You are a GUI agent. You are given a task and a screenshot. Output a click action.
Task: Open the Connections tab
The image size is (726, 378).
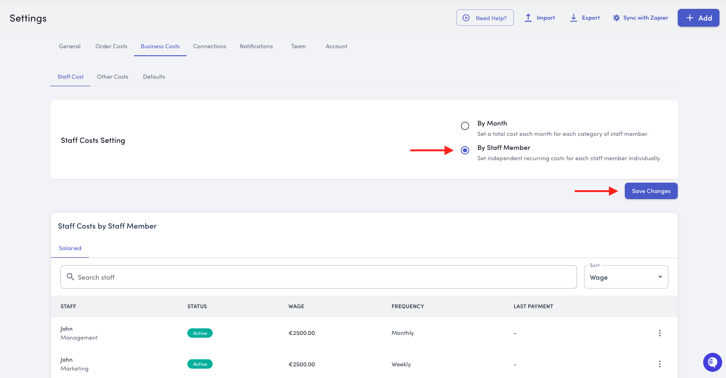pyautogui.click(x=209, y=46)
